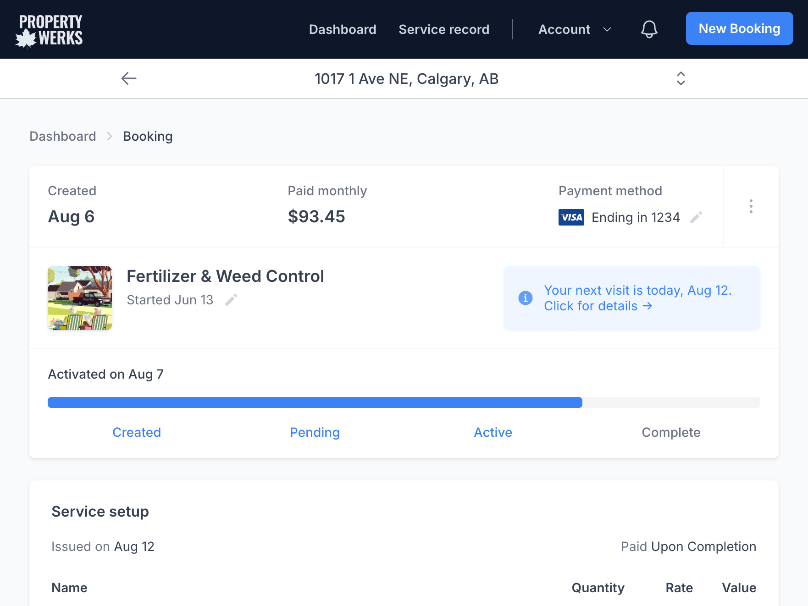808x606 pixels.
Task: Click the 1017 1 Ave NE address
Action: coord(406,79)
